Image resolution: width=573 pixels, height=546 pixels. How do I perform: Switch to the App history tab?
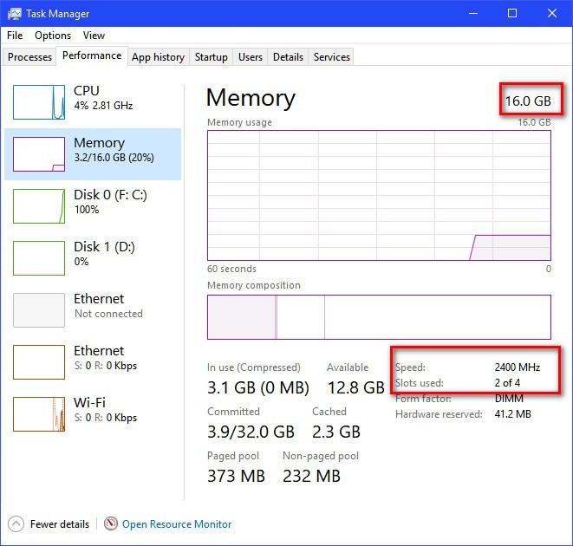tap(159, 57)
